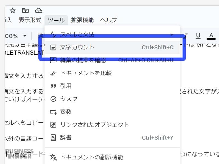The width and height of the screenshot is (219, 164).
Task: Toggle underline formatting button
Action: (x=198, y=36)
